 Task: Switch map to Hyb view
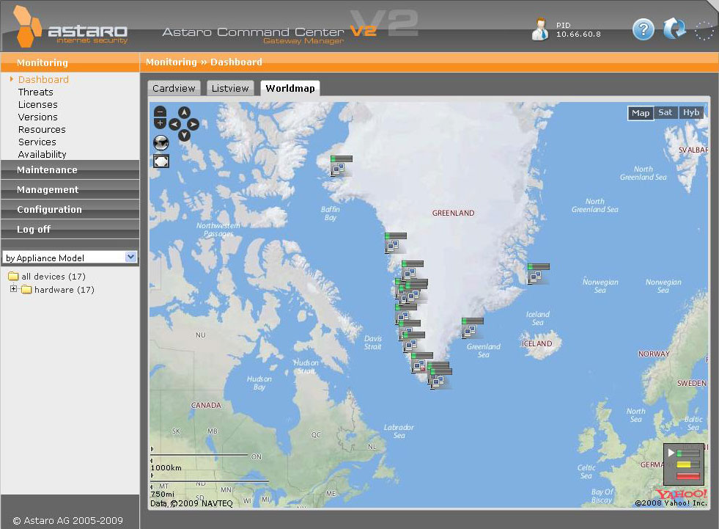point(690,112)
